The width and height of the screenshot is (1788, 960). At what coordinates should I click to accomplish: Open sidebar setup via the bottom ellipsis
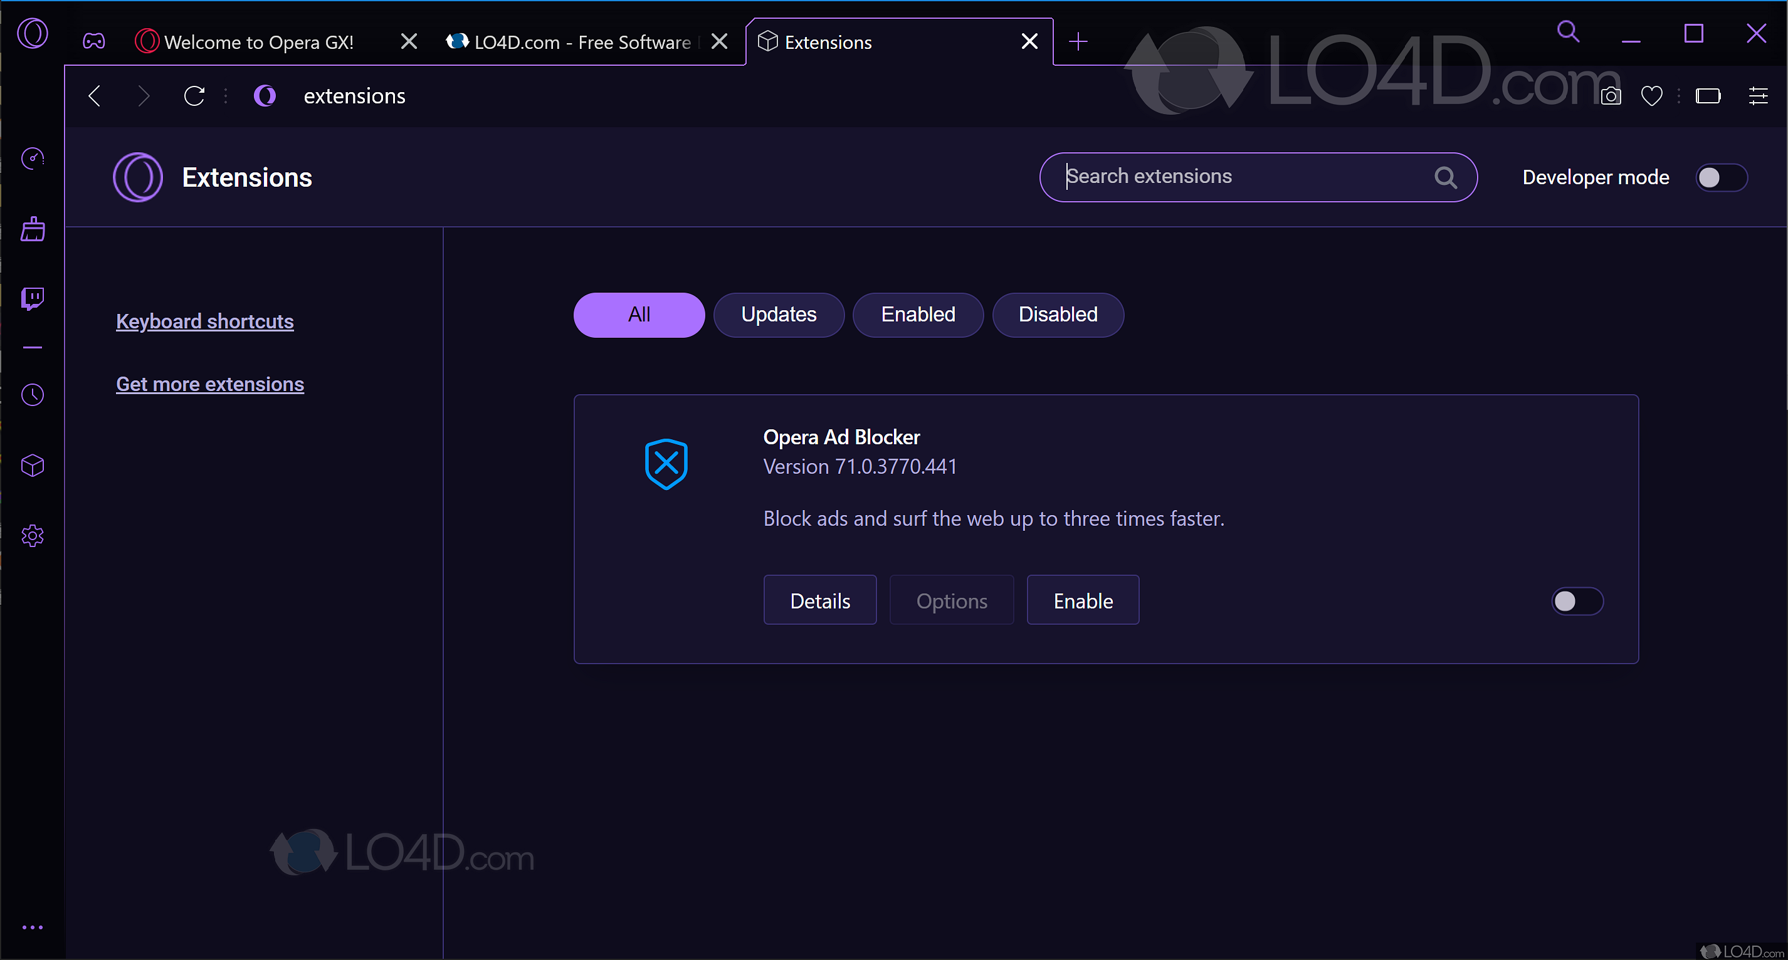tap(33, 927)
